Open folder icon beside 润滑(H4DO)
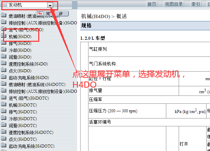This screenshot has width=210, height=151. point(4,56)
